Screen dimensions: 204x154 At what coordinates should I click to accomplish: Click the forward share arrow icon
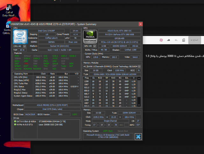[x=169, y=40]
